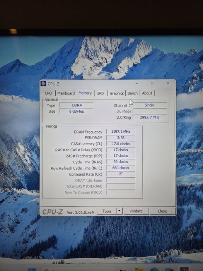Minimize the CPU-Z window
203x271 pixels.
(x=137, y=84)
